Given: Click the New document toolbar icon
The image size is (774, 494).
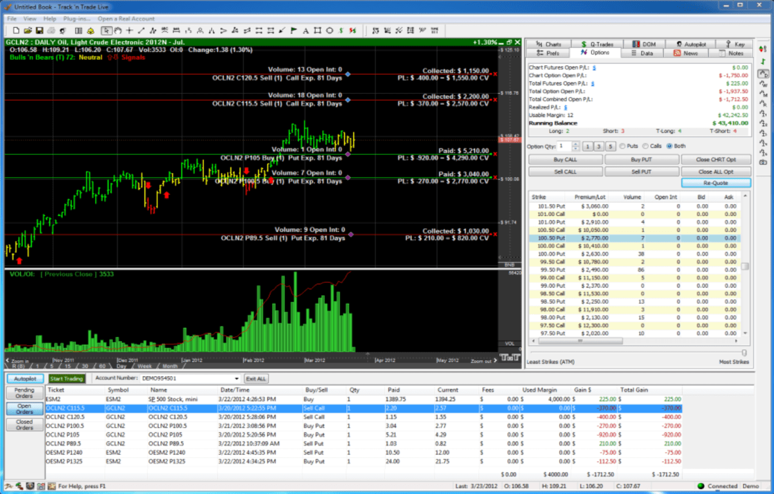Looking at the screenshot, I should [x=16, y=31].
